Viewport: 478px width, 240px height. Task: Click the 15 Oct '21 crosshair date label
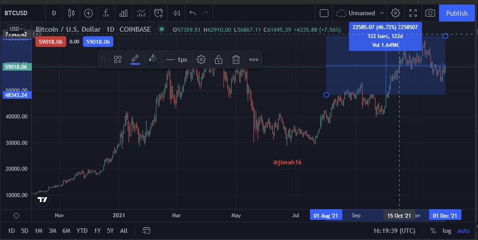coord(399,215)
